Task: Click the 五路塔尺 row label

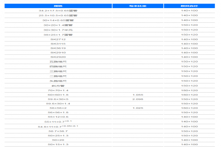Action: [x=58, y=62]
